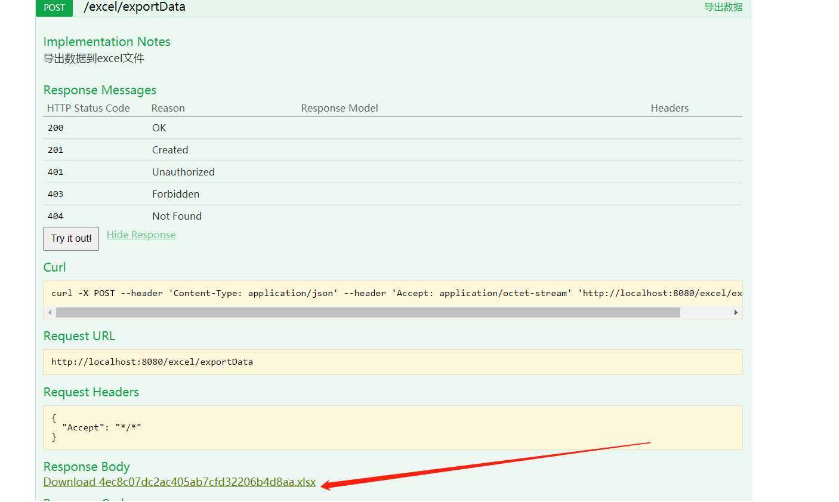The width and height of the screenshot is (839, 502).
Task: Click the Reason column header
Action: [168, 108]
